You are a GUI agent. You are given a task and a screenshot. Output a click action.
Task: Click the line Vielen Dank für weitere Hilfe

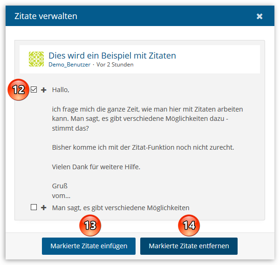(x=103, y=166)
